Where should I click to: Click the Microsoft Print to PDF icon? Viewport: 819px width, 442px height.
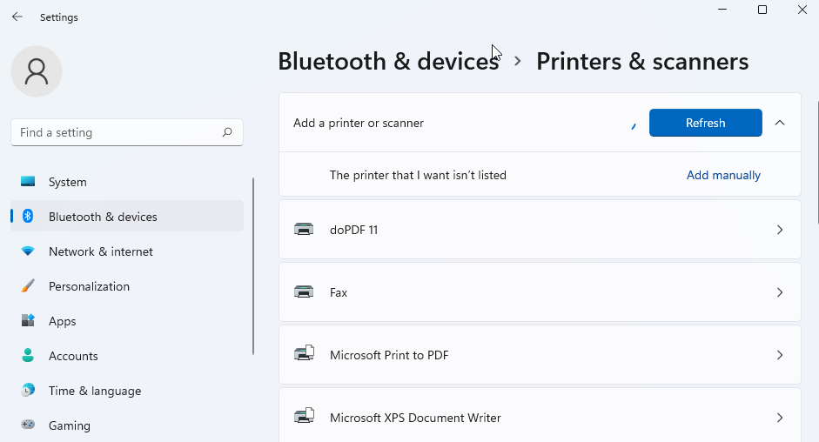pyautogui.click(x=304, y=354)
